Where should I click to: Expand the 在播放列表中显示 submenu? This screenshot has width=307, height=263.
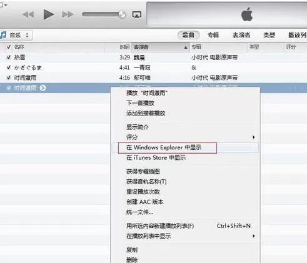pos(186,236)
